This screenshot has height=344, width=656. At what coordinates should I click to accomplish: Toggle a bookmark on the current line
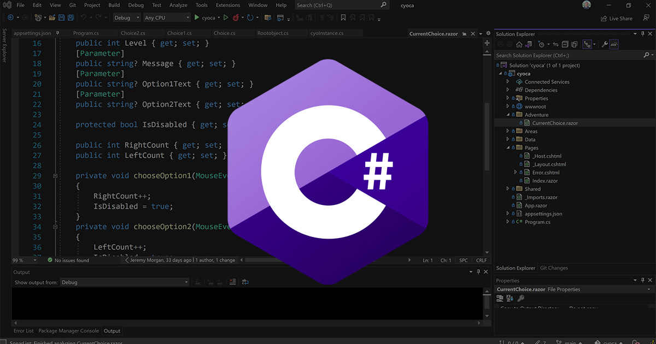pos(343,17)
